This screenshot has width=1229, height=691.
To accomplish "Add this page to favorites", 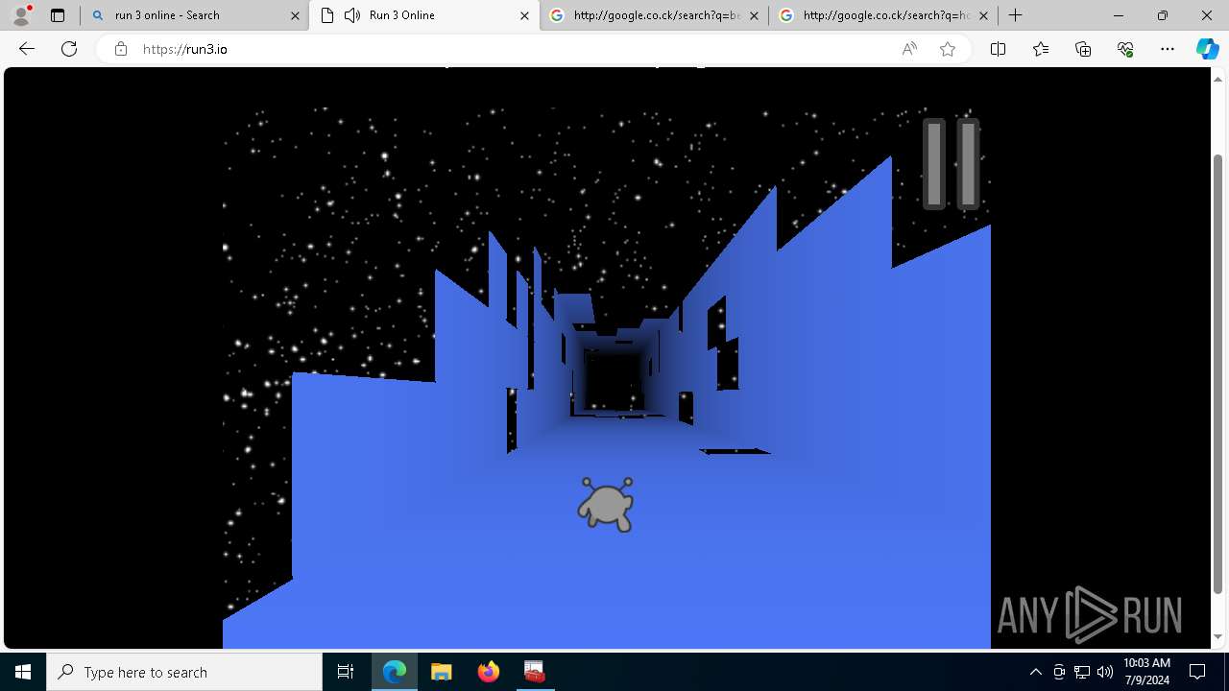I will point(948,49).
